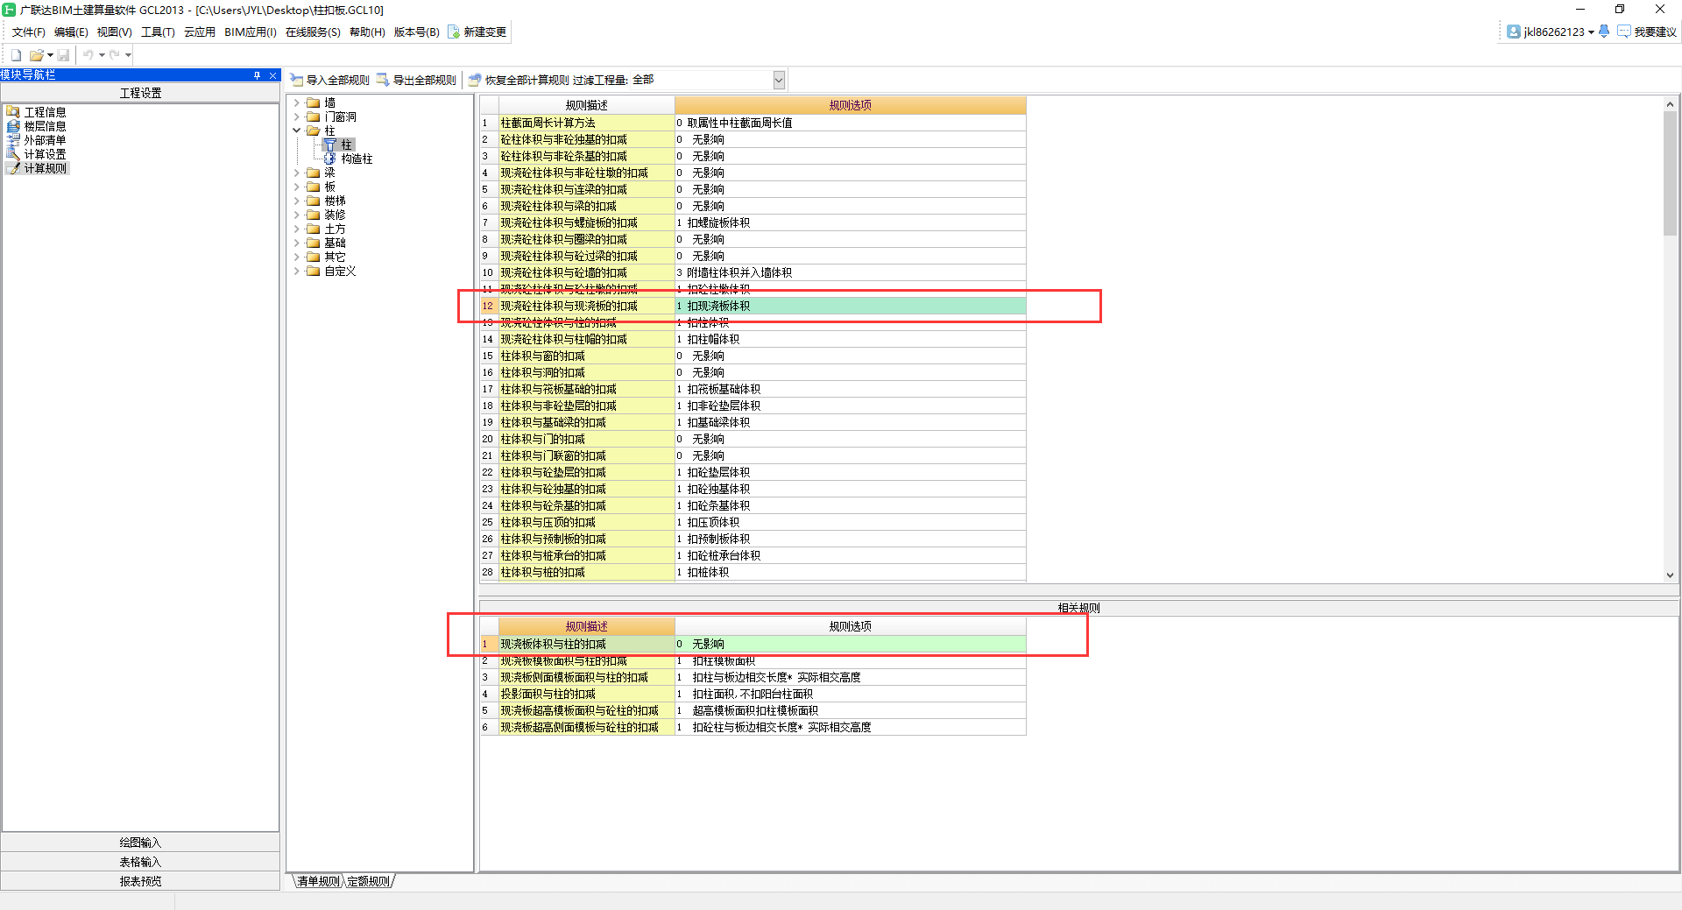Click the 工程设置 section button
Image resolution: width=1682 pixels, height=910 pixels.
(140, 93)
